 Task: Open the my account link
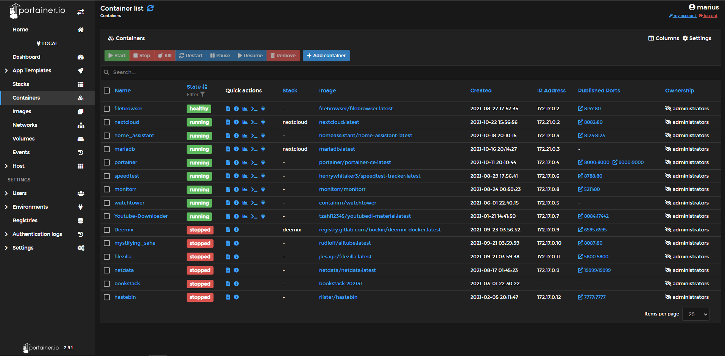(x=683, y=16)
